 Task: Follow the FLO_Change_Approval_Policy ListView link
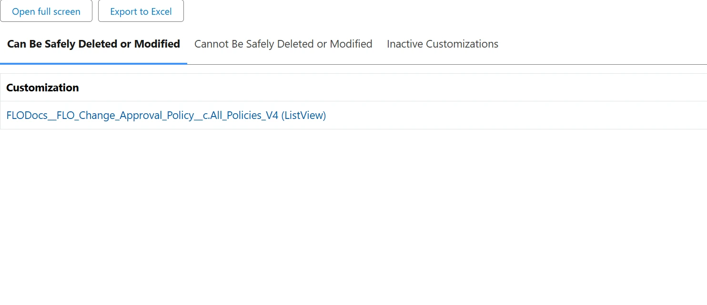(166, 115)
